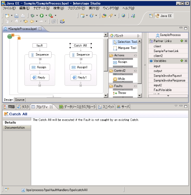Click the New wizard toolbar icon
Screen dimensions: 191x195
(x=7, y=16)
